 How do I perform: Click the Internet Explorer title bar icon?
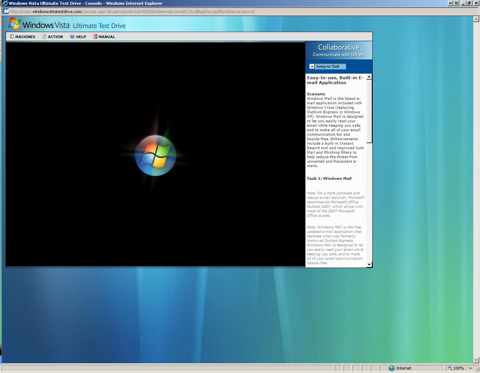pos(5,3)
